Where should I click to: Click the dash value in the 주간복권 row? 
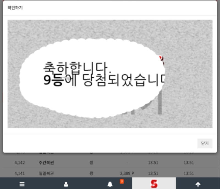tap(127, 162)
